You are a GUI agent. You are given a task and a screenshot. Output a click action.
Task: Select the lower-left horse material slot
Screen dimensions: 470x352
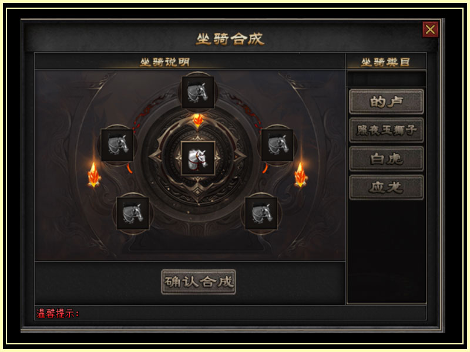pyautogui.click(x=133, y=214)
